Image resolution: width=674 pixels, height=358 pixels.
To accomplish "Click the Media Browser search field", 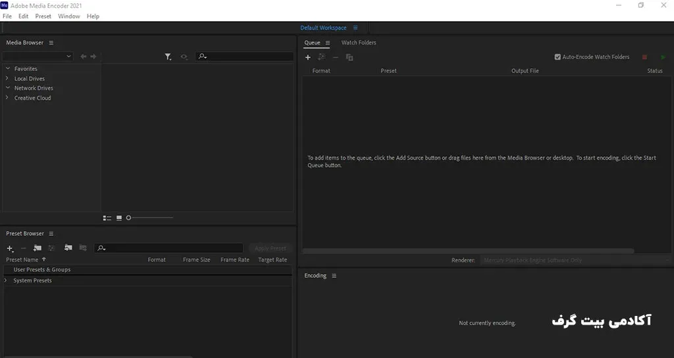I will pos(245,56).
